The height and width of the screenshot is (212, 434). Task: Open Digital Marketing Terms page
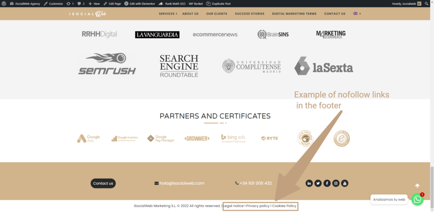pyautogui.click(x=294, y=14)
